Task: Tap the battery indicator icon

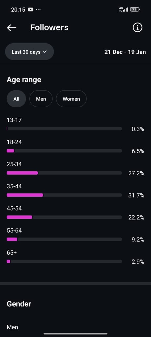Action: tap(135, 9)
